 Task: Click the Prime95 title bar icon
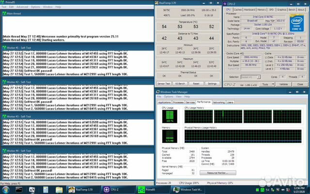tap(2, 2)
